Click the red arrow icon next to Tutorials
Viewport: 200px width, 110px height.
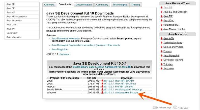pos(161,64)
